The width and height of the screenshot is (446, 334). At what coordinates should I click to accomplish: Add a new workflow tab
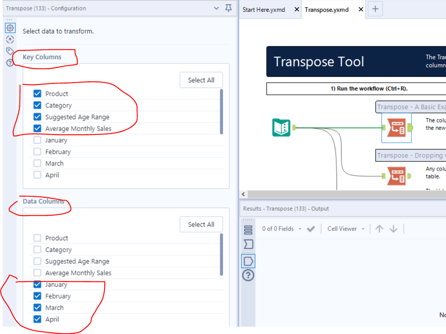[375, 9]
